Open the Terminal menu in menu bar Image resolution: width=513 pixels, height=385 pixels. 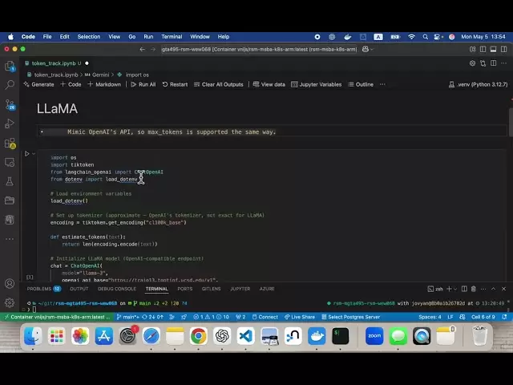172,37
